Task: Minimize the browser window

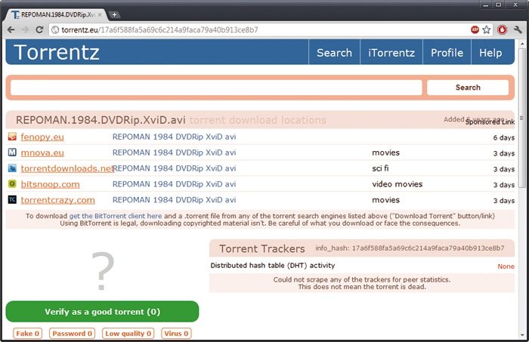Action: coord(486,5)
